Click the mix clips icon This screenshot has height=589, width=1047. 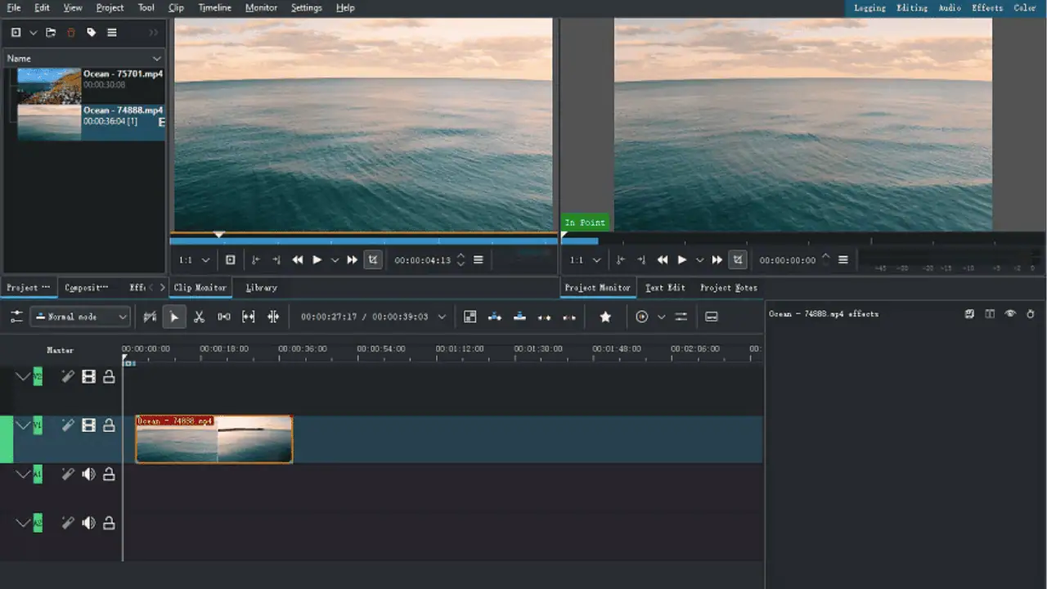pos(150,317)
